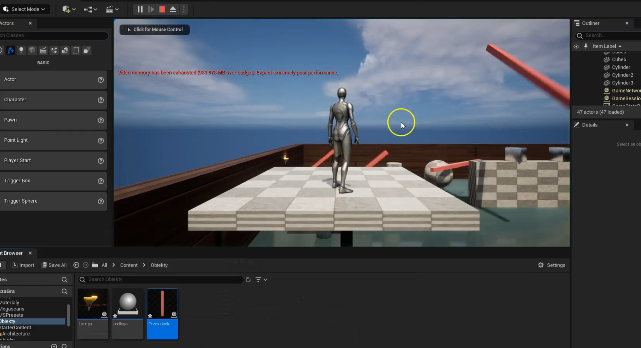Pause the running simulation

point(140,9)
